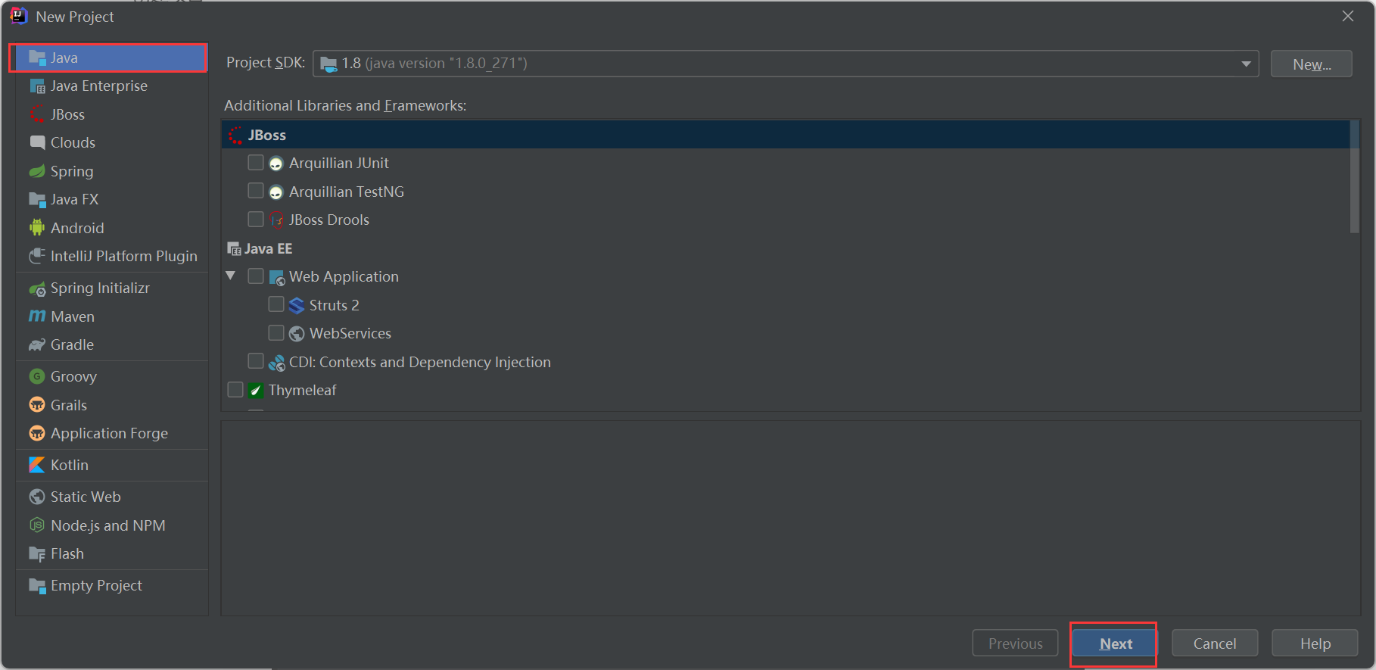This screenshot has height=670, width=1376.
Task: Click the 'Node.js and NPM' label
Action: coord(108,525)
